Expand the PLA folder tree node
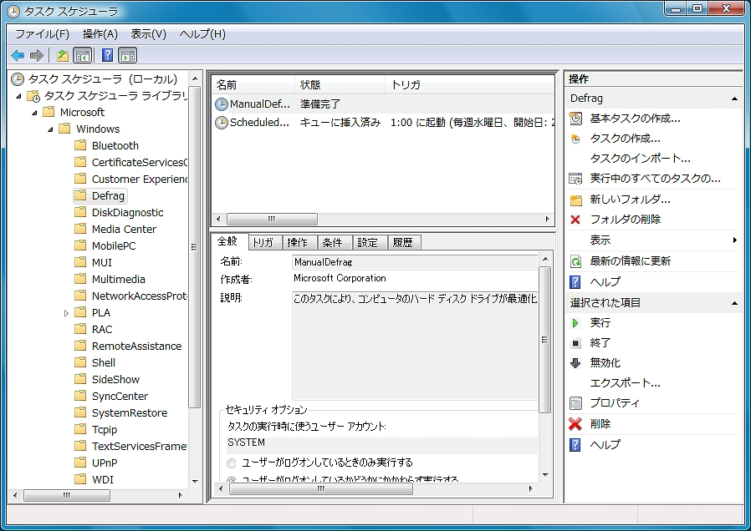 point(67,313)
